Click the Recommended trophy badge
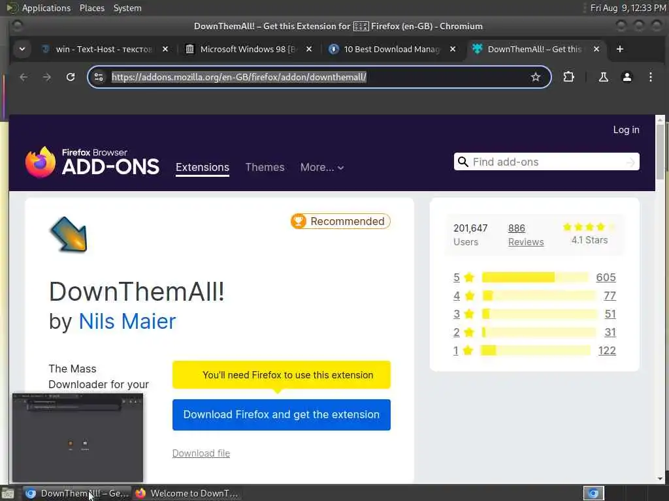Viewport: 669px width, 501px height. click(x=340, y=221)
